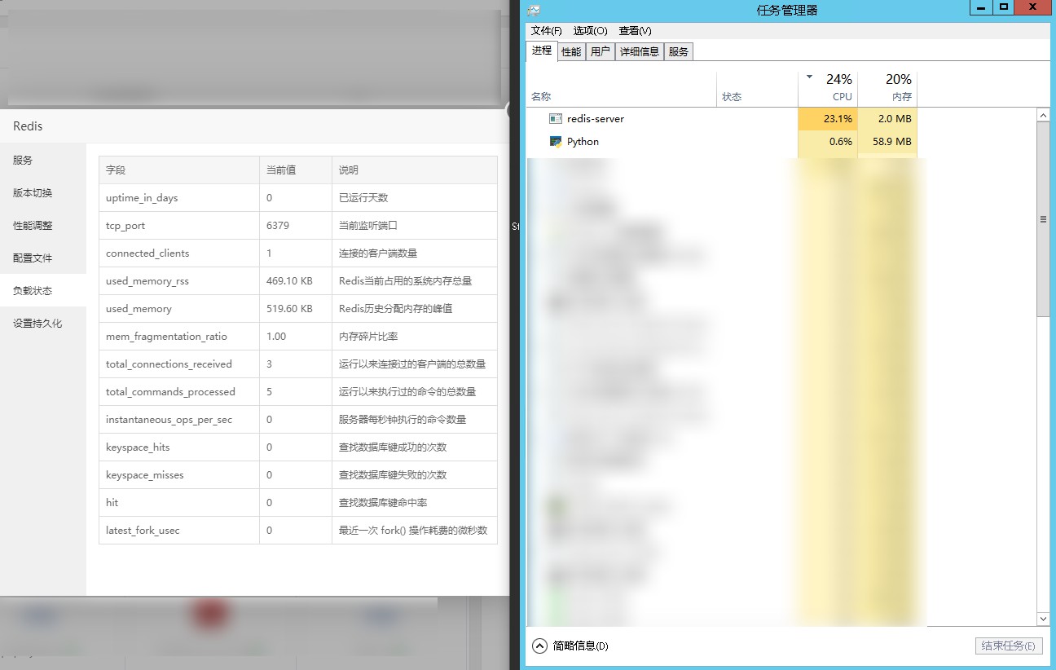Click the tcp_port value 6379
The image size is (1056, 670).
tap(278, 226)
